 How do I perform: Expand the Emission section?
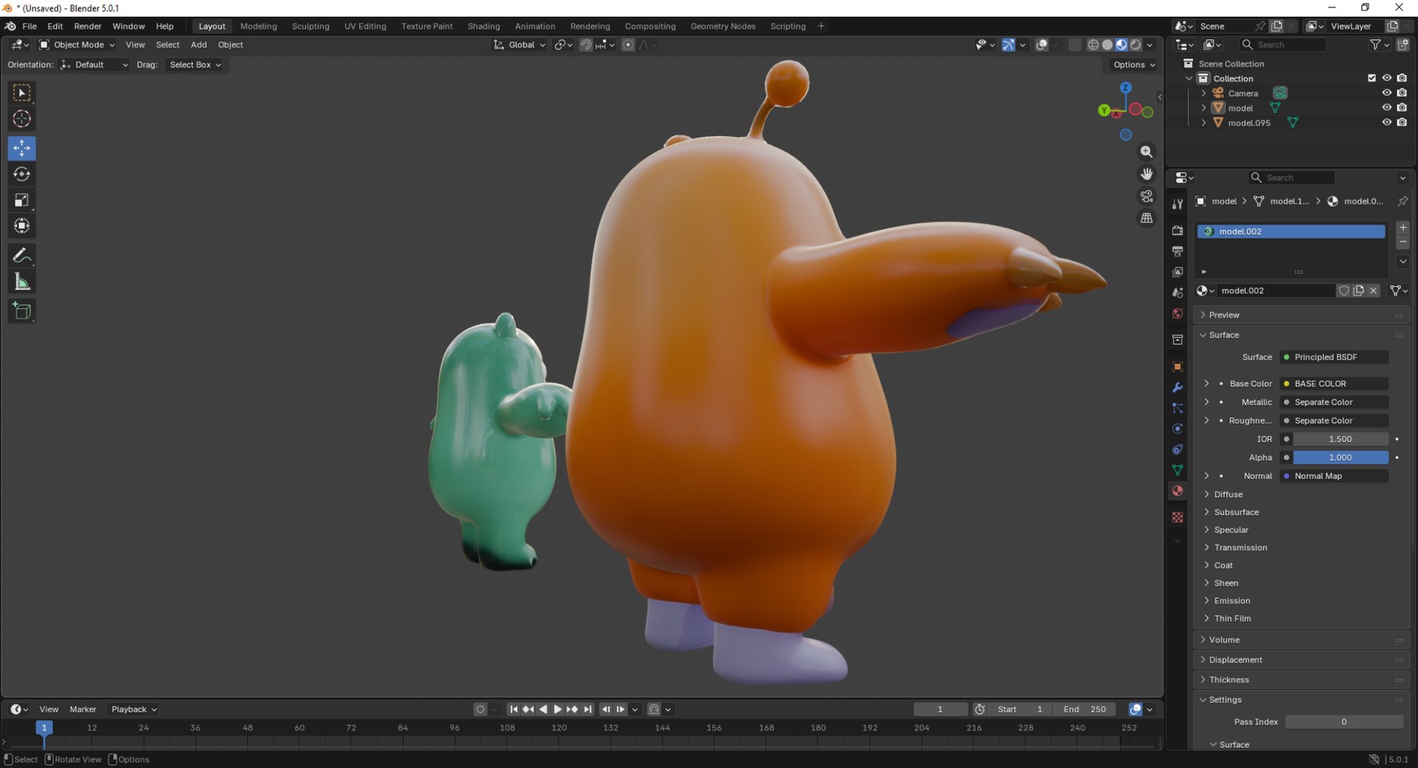click(x=1232, y=601)
